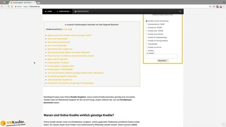Click the cast icon right of bookmark star
226x127 pixels.
pyautogui.click(x=214, y=6)
